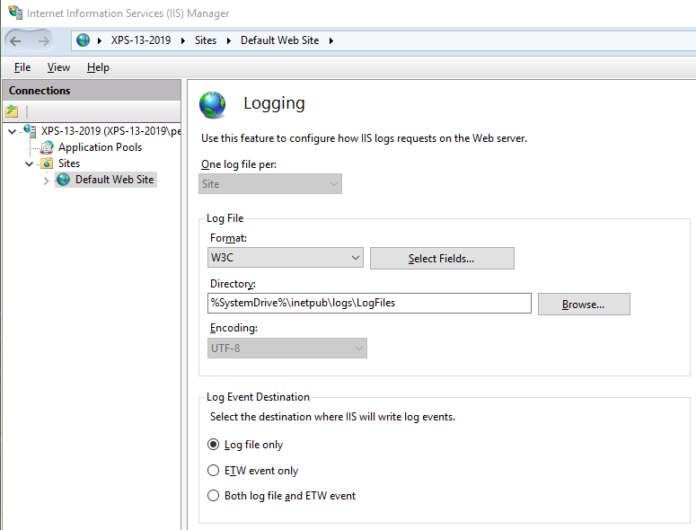The height and width of the screenshot is (530, 696).
Task: Expand the Default Web Site node
Action: 46,181
